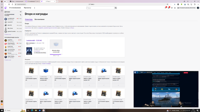
Task: Open Windows notification center icon
Action: coord(197,111)
